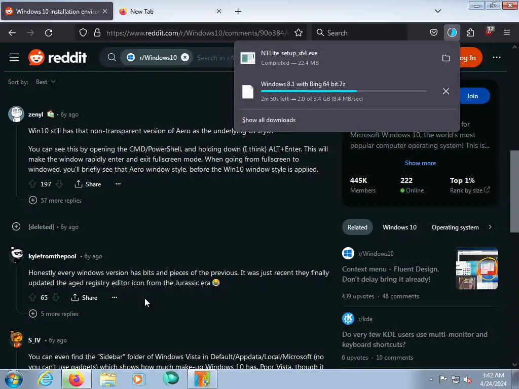The height and width of the screenshot is (389, 519).
Task: Open tracking protection shield icon
Action: 83,33
